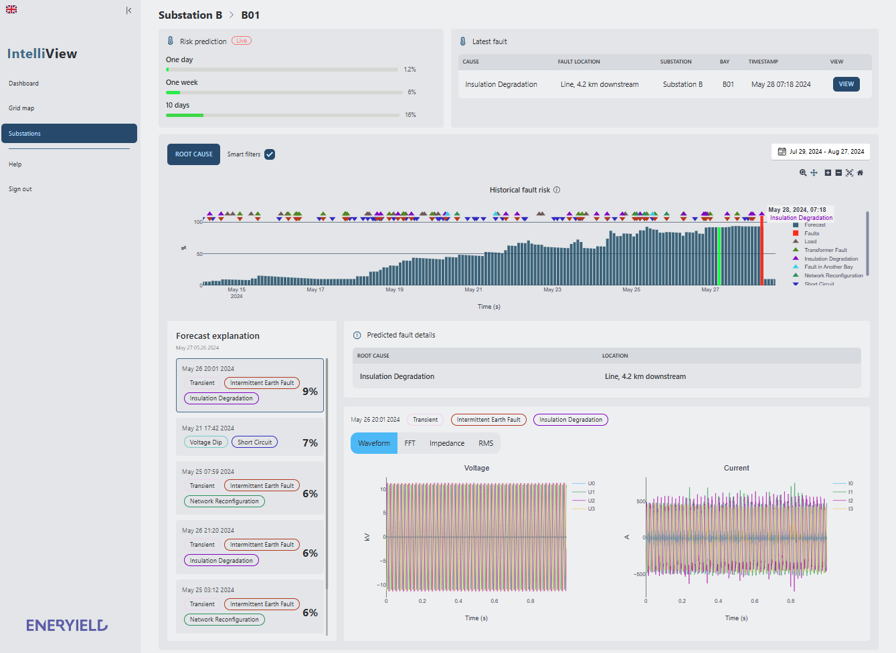Zoom in using the plus icon
The height and width of the screenshot is (653, 896).
[828, 172]
